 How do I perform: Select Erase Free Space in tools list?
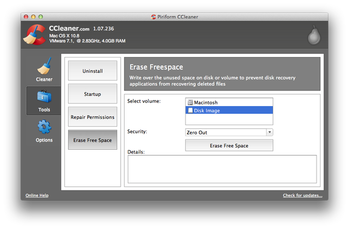coord(92,140)
